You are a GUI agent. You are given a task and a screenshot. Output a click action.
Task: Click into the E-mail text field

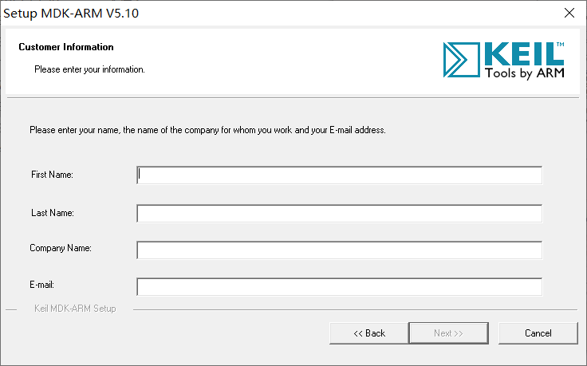(x=339, y=286)
